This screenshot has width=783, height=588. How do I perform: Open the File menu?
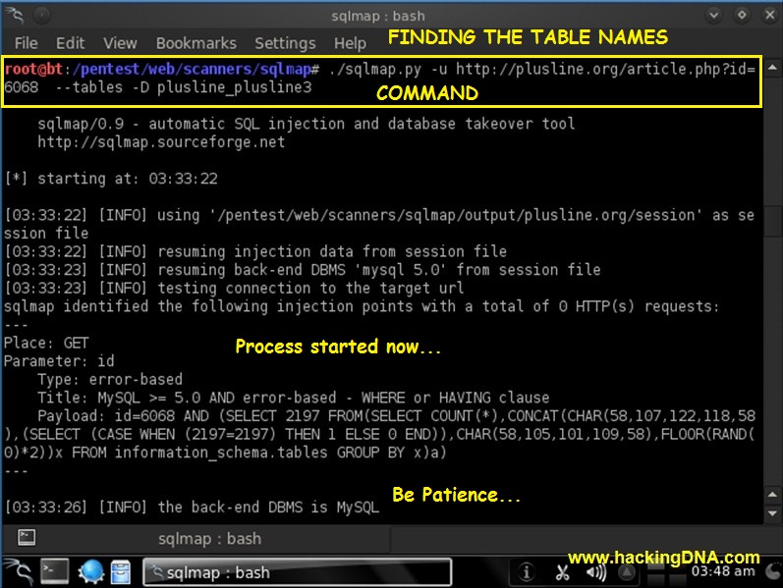click(26, 43)
